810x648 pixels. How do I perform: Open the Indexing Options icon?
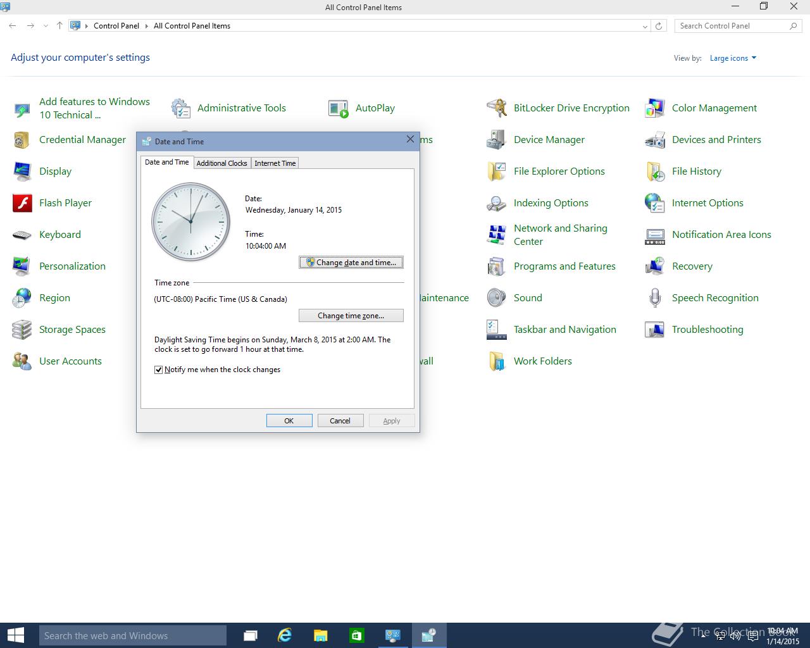point(497,203)
